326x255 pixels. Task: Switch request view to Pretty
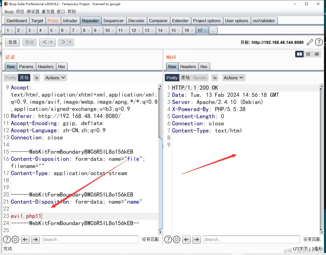click(x=11, y=78)
